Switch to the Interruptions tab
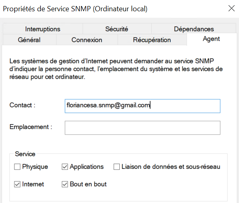The image size is (239, 203). click(x=43, y=29)
